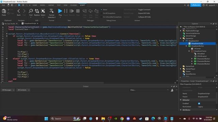The width and height of the screenshot is (218, 122).
Task: Collapse DropdownFrame node arrow
Action: tap(189, 51)
